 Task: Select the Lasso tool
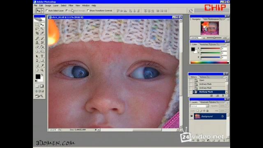click(x=37, y=29)
